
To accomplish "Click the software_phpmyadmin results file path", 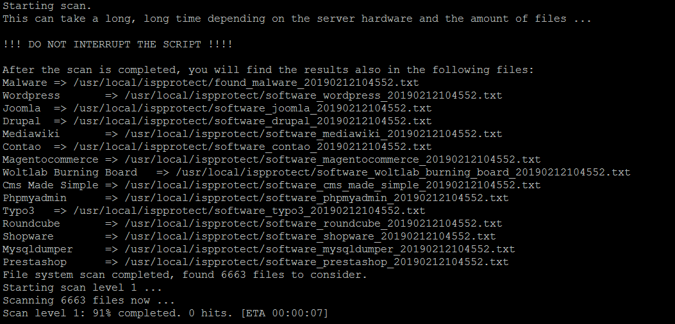I will pos(317,198).
